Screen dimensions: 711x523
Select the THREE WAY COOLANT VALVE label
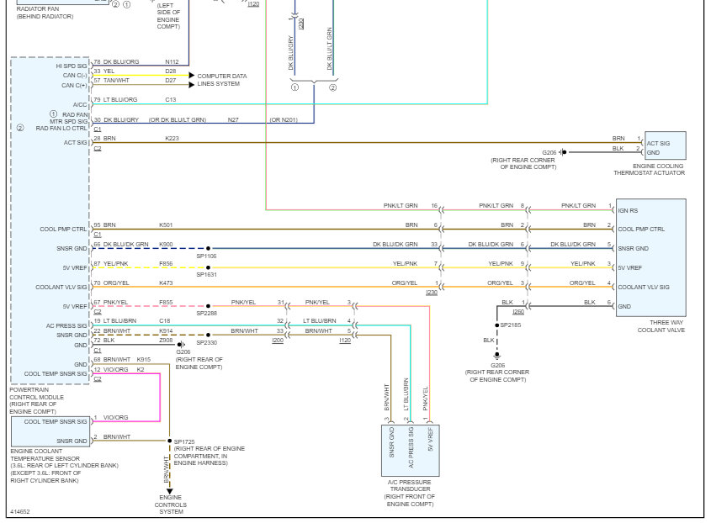pos(661,326)
